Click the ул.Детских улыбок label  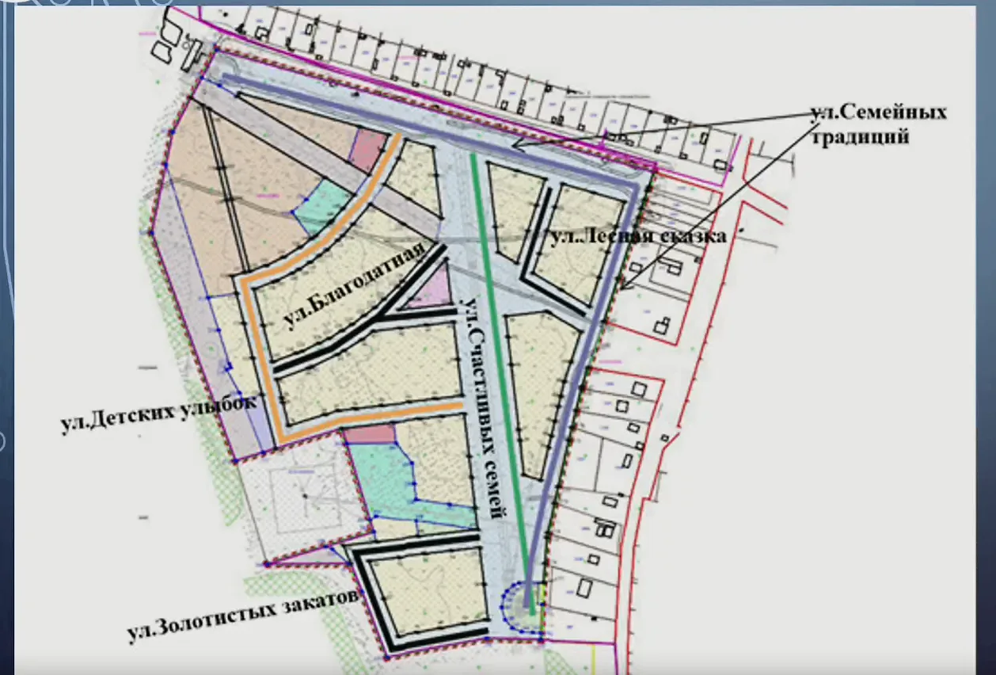[159, 413]
